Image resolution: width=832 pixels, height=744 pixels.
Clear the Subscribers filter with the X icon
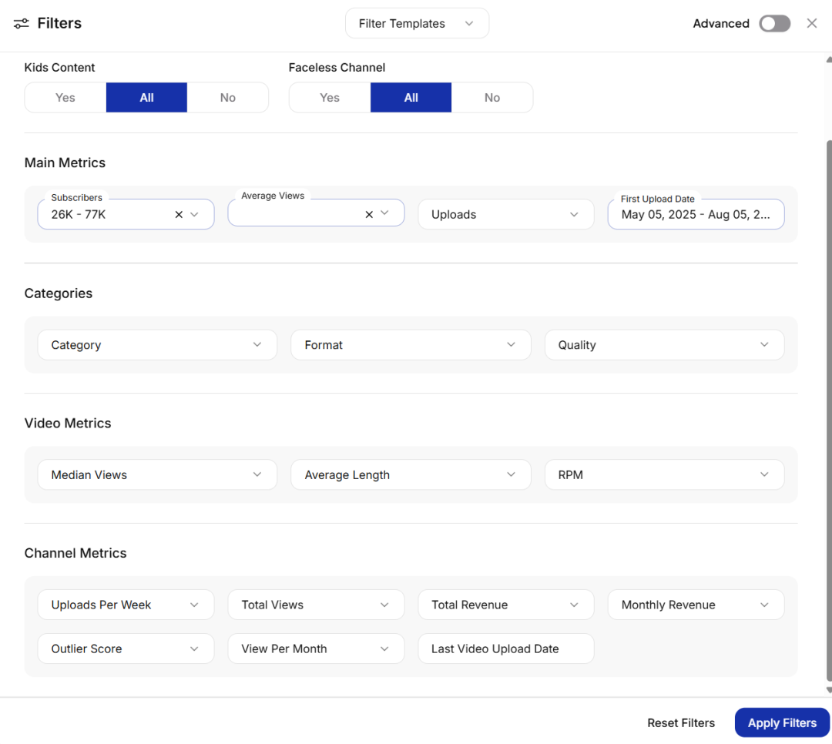coord(179,215)
